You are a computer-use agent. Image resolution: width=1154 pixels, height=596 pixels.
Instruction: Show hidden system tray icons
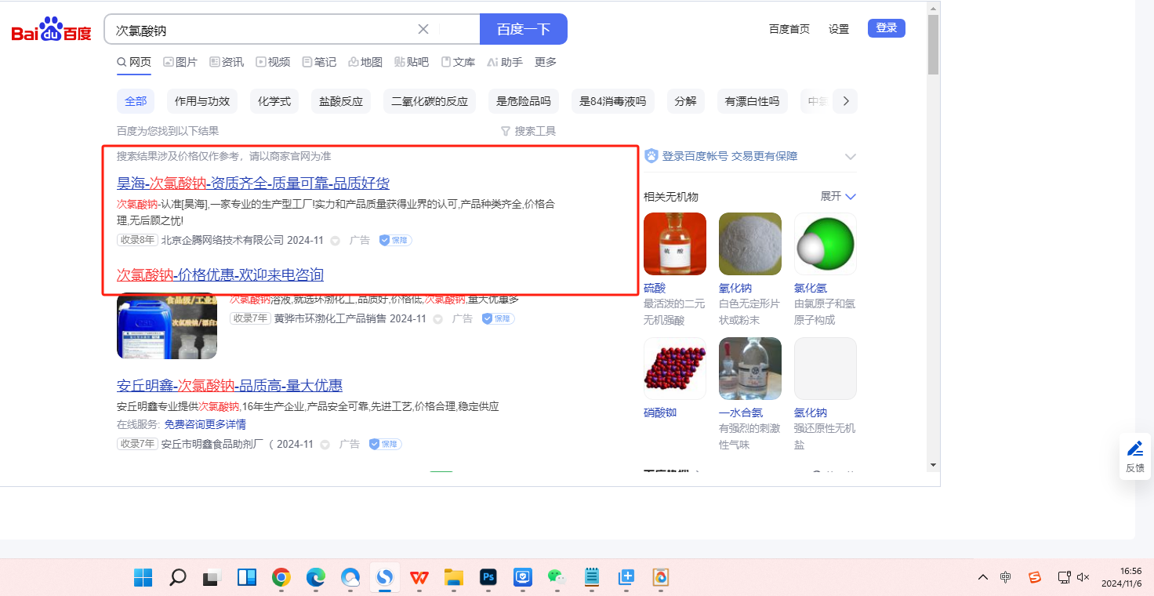tap(983, 578)
